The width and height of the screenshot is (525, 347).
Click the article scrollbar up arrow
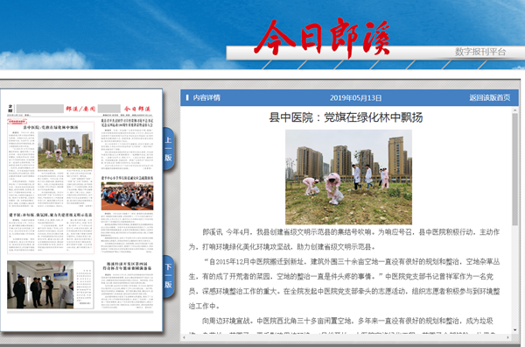click(515, 110)
